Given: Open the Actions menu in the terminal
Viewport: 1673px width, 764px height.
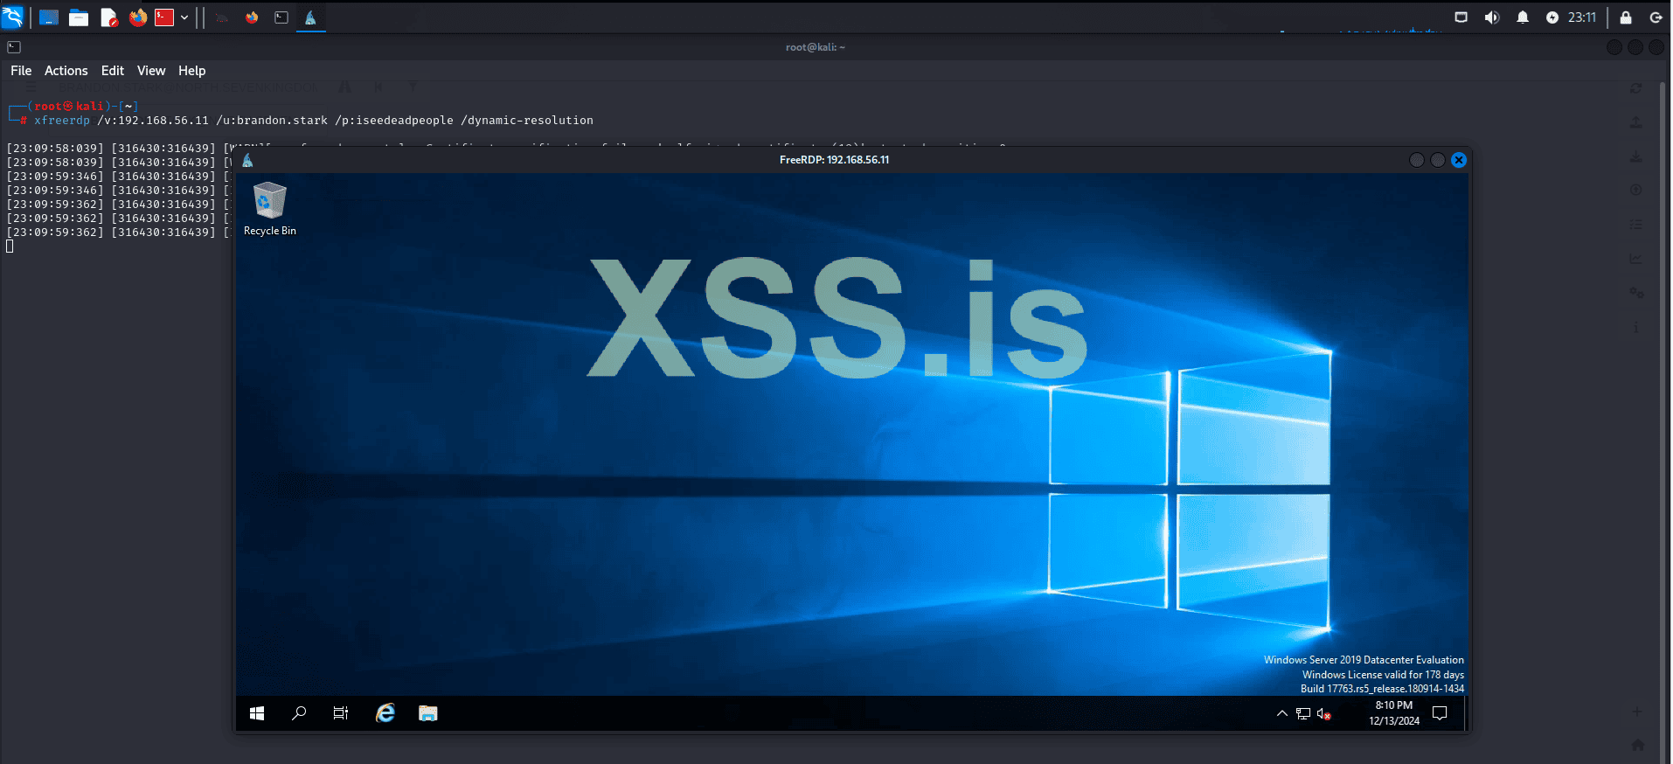Looking at the screenshot, I should 66,71.
